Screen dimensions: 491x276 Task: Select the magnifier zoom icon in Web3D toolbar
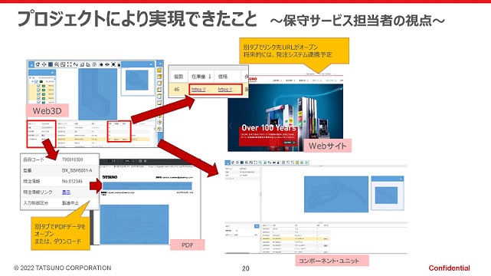coord(57,64)
